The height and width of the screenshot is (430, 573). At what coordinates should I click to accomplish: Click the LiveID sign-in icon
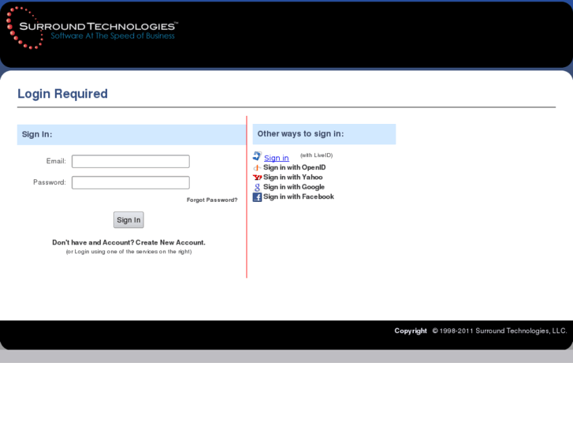257,156
